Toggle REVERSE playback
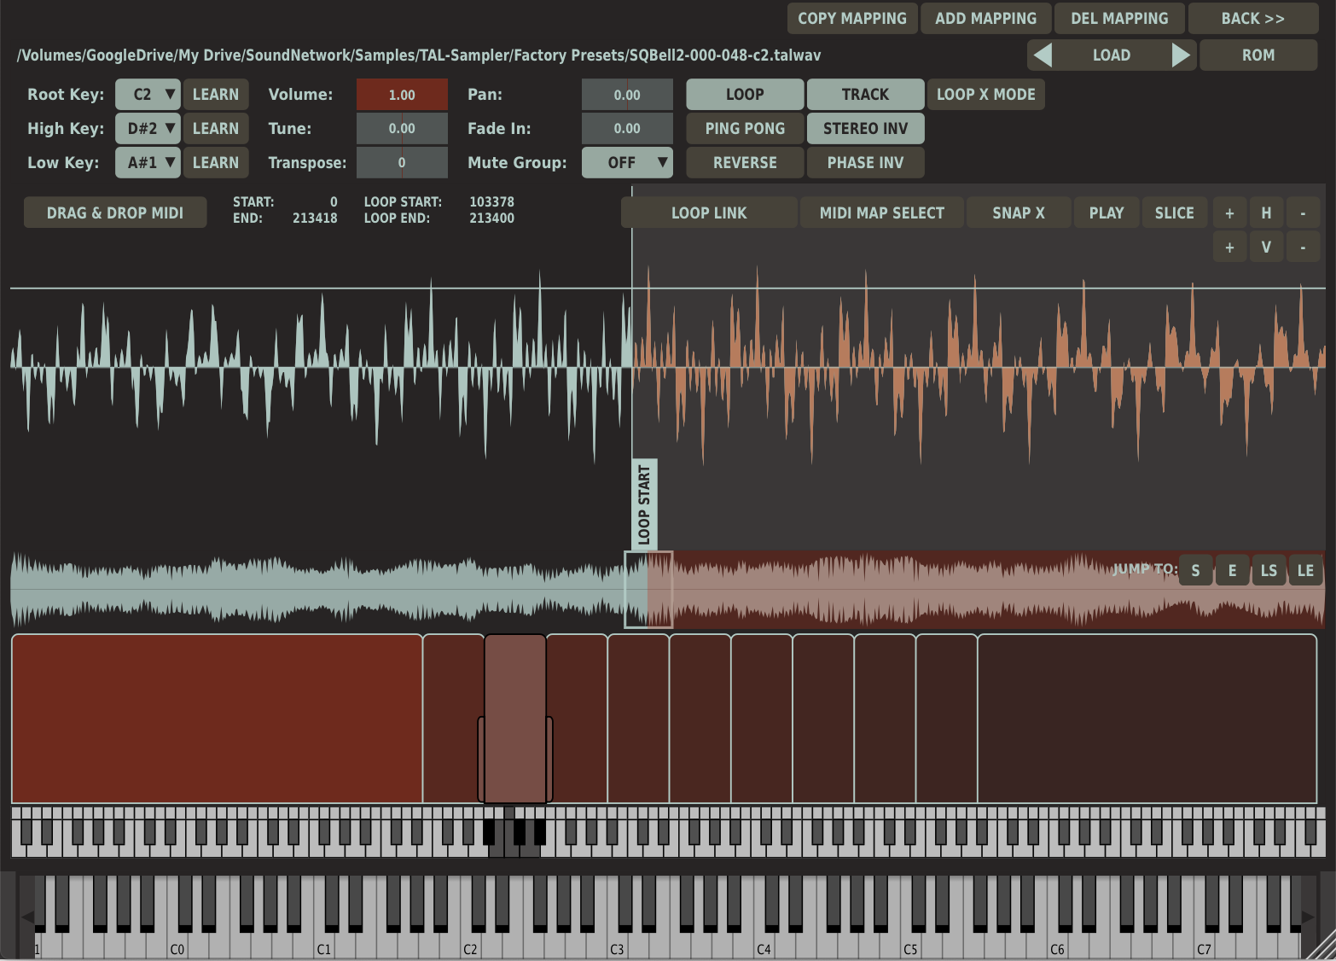 click(x=744, y=163)
